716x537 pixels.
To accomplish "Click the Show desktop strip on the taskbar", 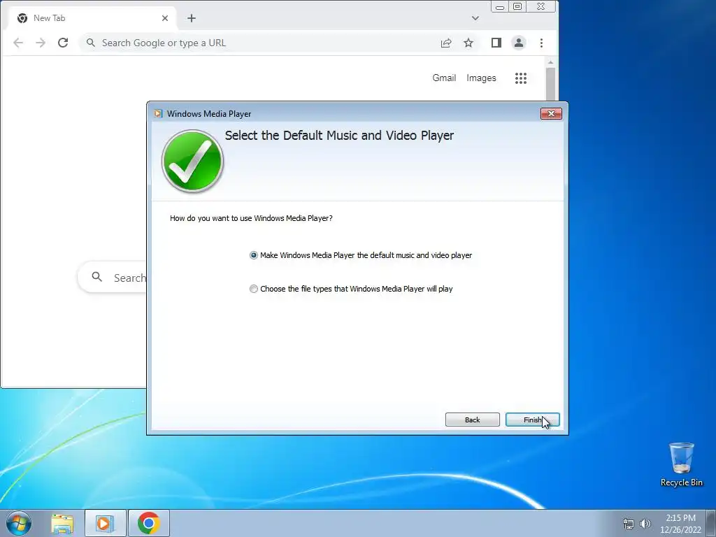I will pos(711,523).
